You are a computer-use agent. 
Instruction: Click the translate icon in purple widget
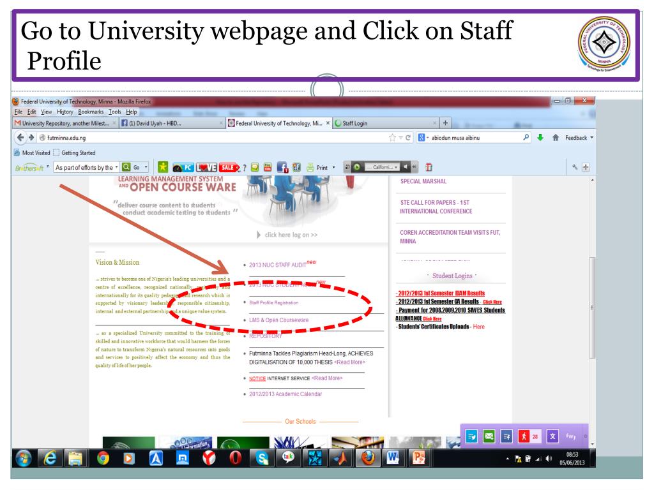click(x=552, y=436)
